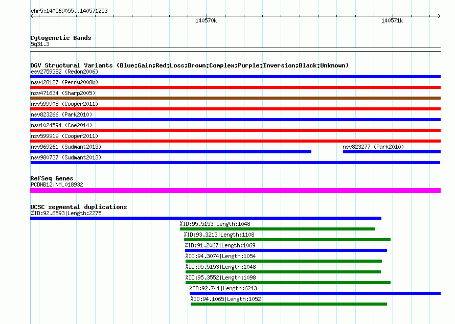The height and width of the screenshot is (324, 455).
Task: Click the 140571k ruler marker
Action: (392, 20)
